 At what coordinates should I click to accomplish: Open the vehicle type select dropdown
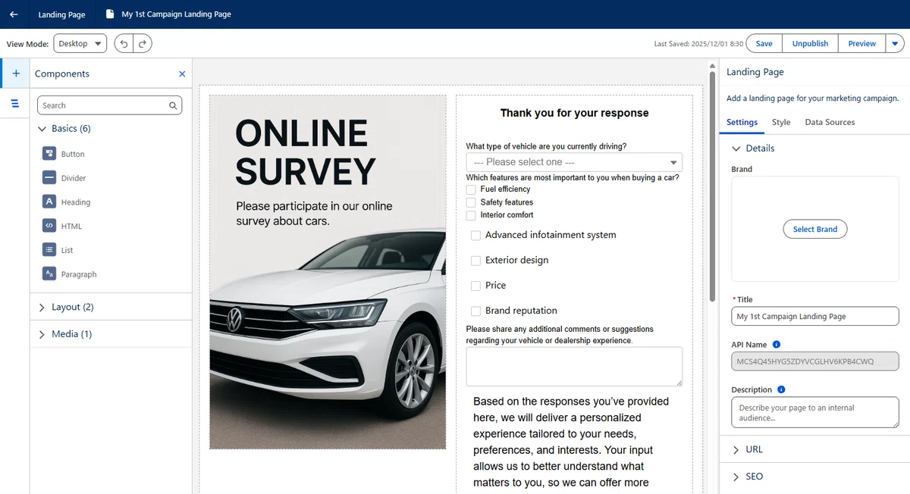pyautogui.click(x=574, y=162)
